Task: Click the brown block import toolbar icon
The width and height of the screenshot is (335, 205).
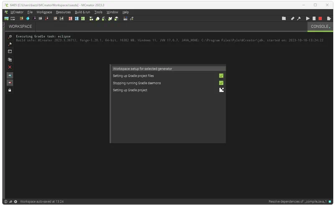Action: 21,18
